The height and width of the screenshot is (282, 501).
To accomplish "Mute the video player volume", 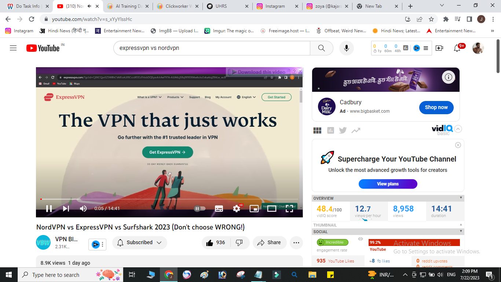I will click(x=83, y=209).
